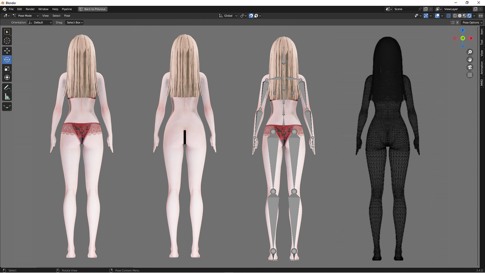
Task: Open the Drag Select Box dropdown
Action: (75, 23)
